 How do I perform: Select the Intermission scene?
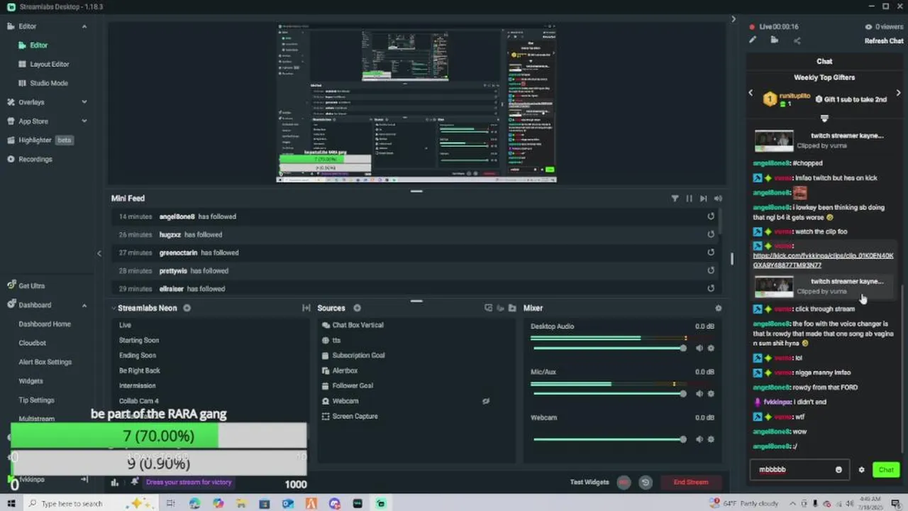pyautogui.click(x=138, y=385)
